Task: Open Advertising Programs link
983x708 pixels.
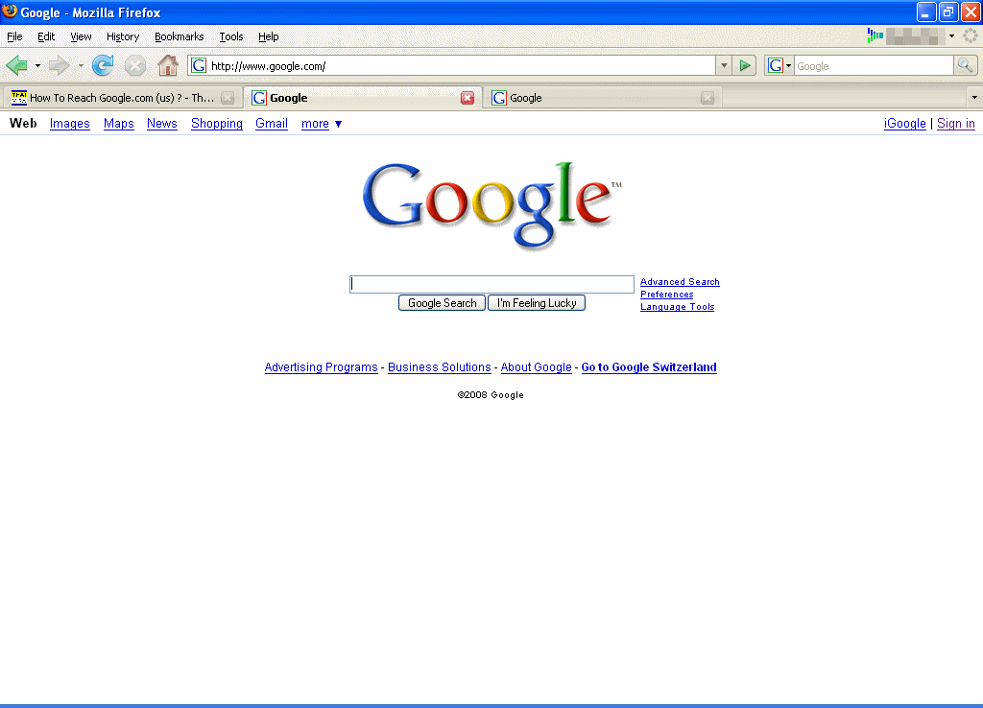Action: pos(321,367)
